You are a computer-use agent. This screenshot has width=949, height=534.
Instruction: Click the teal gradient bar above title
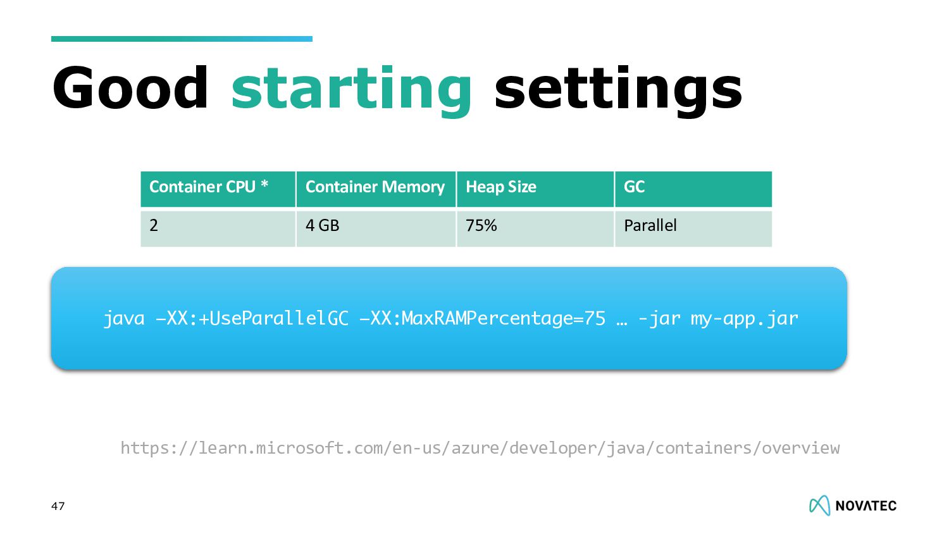coord(182,39)
